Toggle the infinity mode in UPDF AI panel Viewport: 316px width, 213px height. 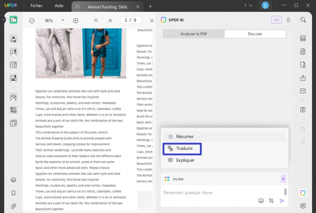pyautogui.click(x=276, y=19)
